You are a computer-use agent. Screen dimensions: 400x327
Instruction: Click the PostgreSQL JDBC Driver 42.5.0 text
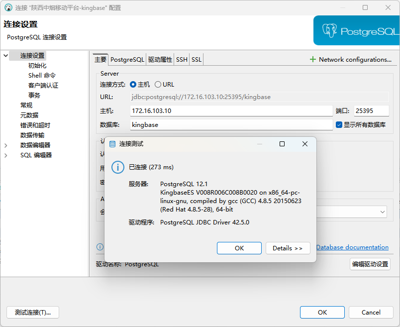[204, 222]
